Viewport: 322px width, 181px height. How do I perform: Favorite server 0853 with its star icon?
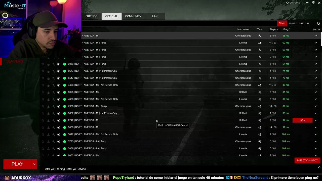click(43, 64)
